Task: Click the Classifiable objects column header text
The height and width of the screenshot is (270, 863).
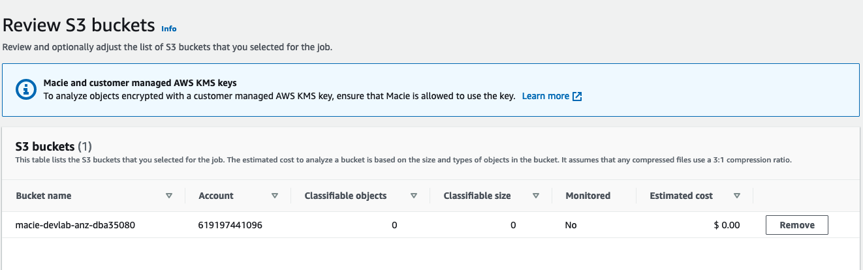Action: click(x=345, y=196)
